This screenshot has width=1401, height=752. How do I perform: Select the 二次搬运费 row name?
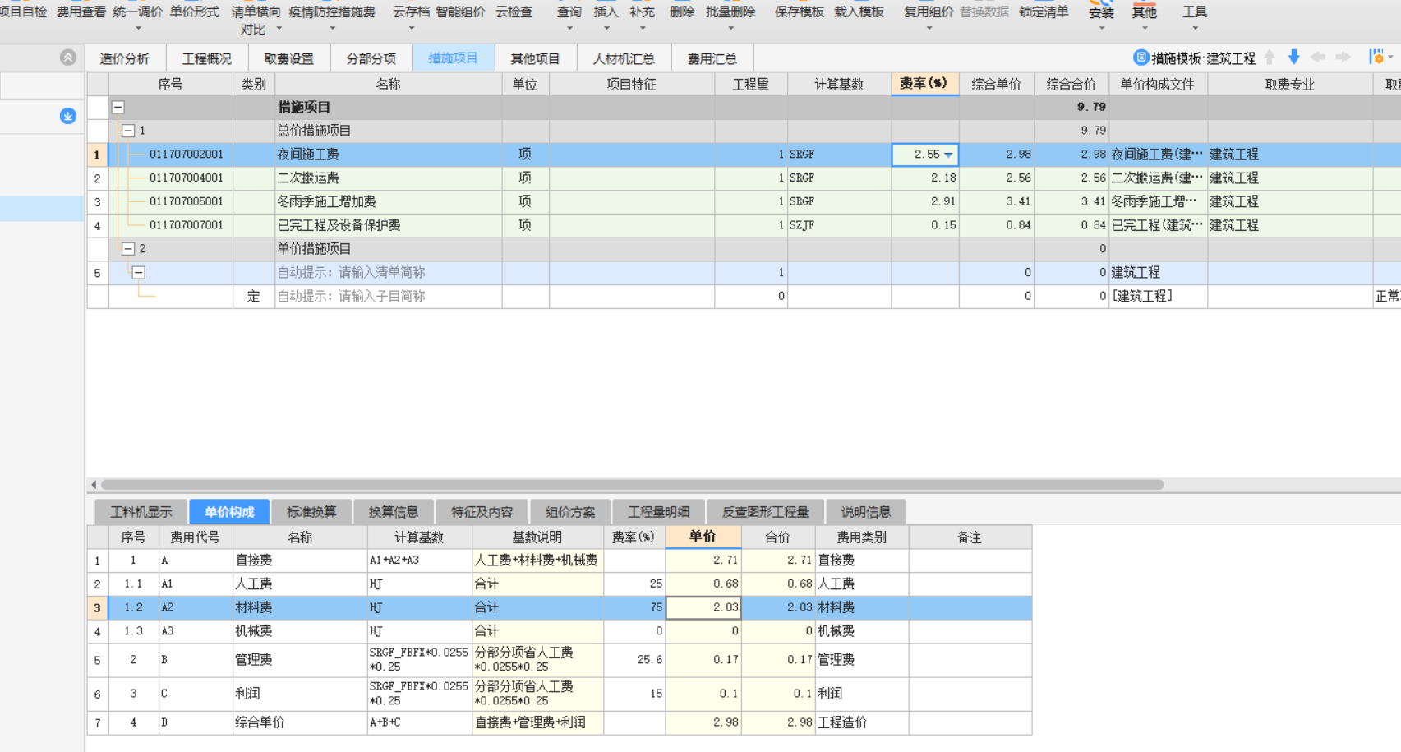coord(308,178)
